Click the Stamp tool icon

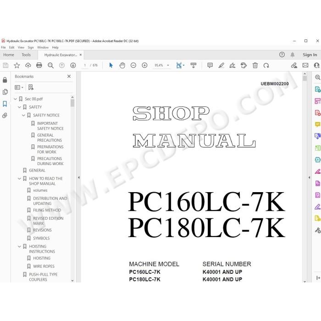pos(244,65)
